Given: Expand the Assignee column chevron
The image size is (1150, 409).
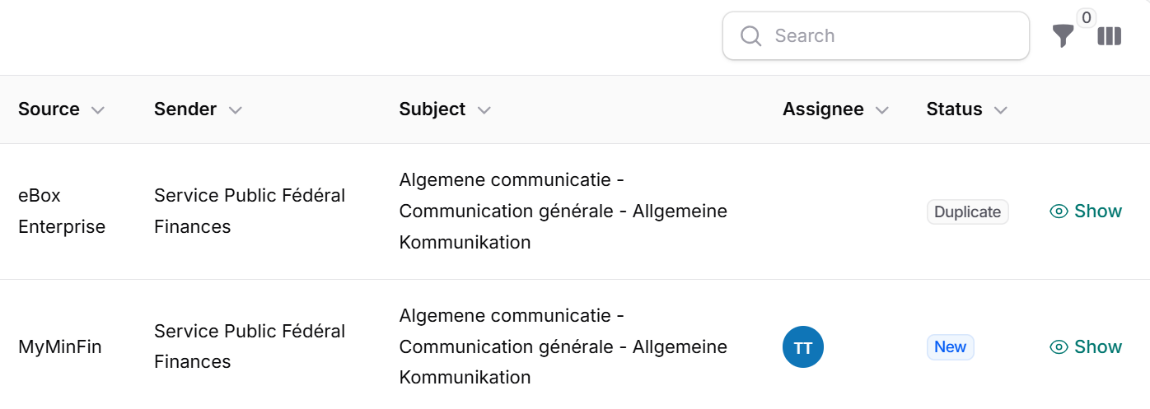Looking at the screenshot, I should pos(881,110).
